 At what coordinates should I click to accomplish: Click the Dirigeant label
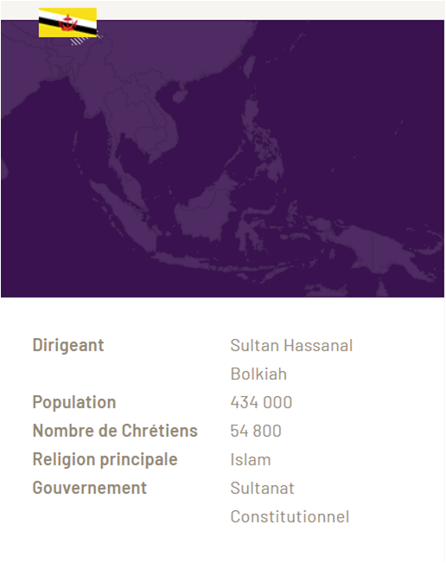click(68, 345)
